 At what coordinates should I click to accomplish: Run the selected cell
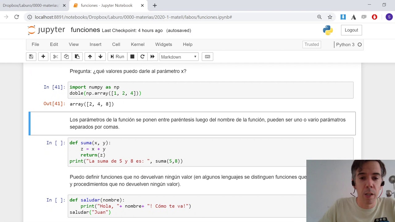click(117, 57)
